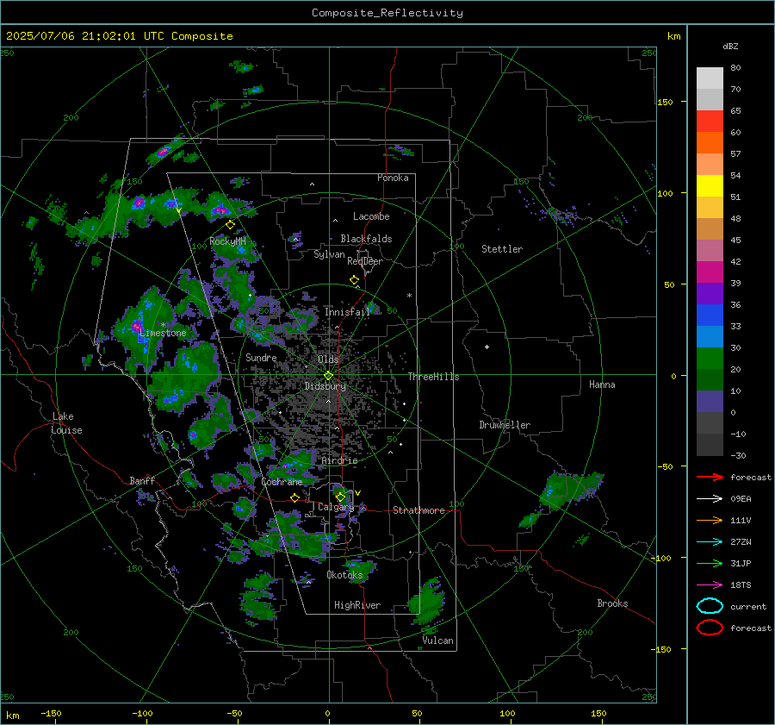Click the Airdrie town label
The image size is (775, 725).
pyautogui.click(x=339, y=460)
